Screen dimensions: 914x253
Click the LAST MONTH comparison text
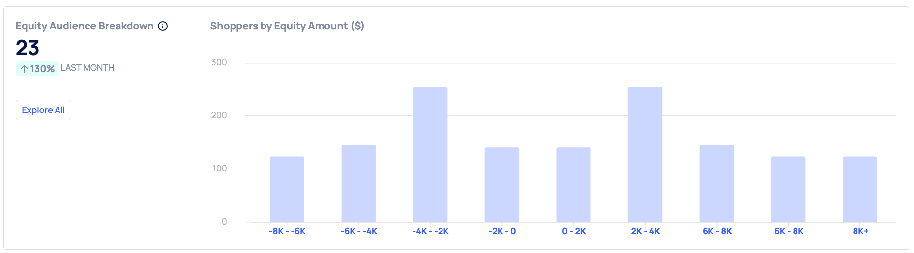88,68
